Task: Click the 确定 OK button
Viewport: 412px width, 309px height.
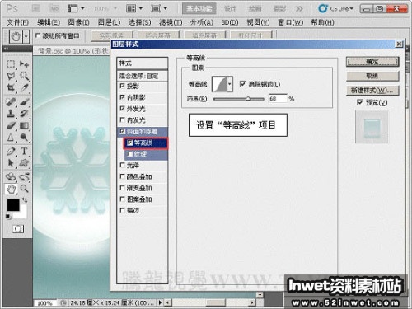Action: [x=372, y=62]
